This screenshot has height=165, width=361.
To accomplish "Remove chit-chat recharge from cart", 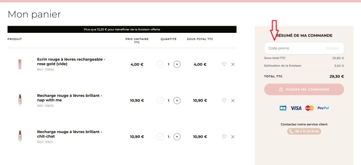I will pos(233,137).
